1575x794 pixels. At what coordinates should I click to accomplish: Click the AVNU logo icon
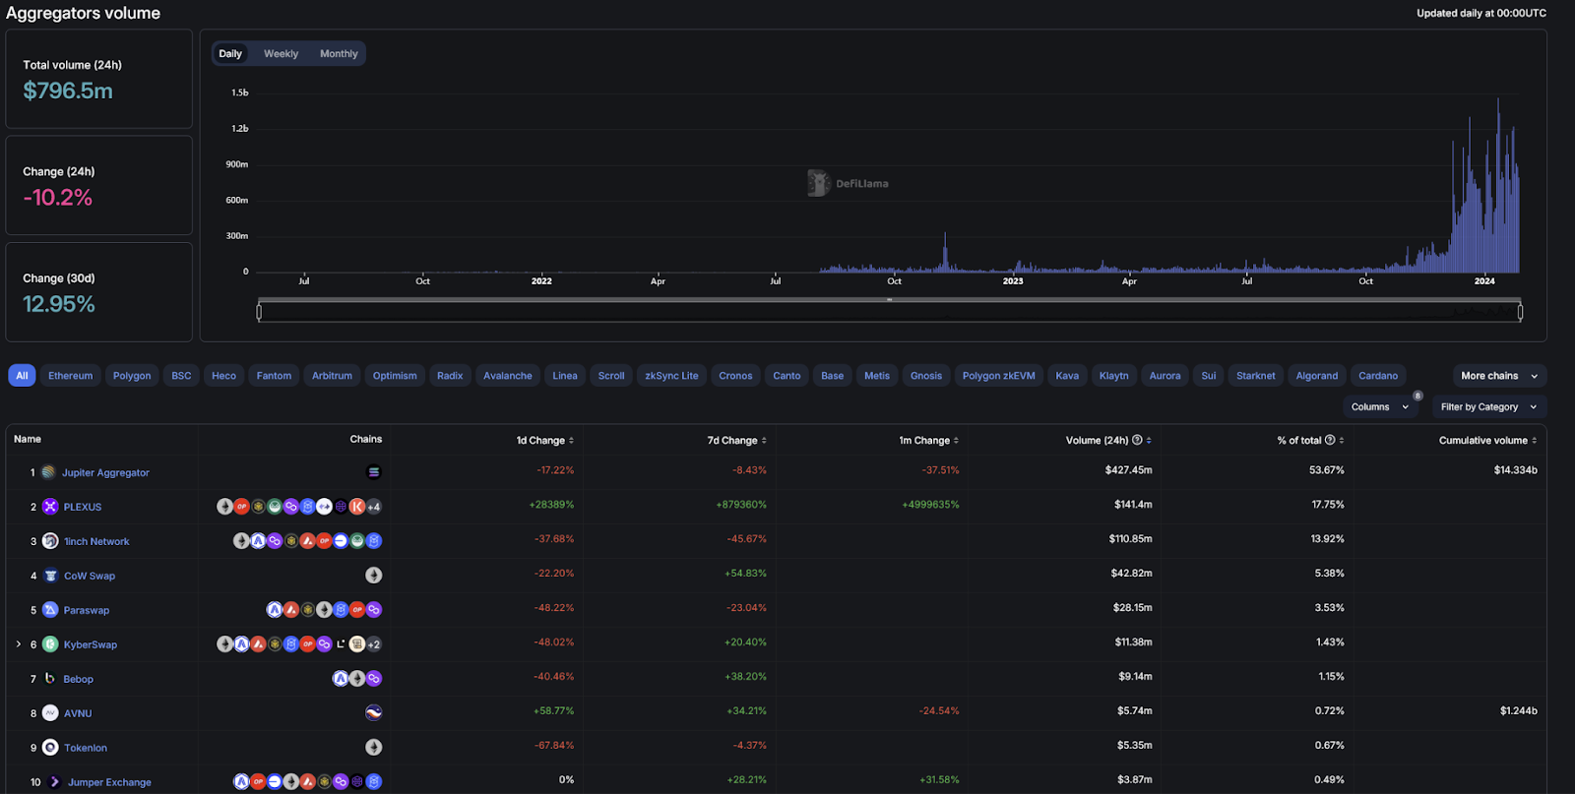[x=50, y=713]
